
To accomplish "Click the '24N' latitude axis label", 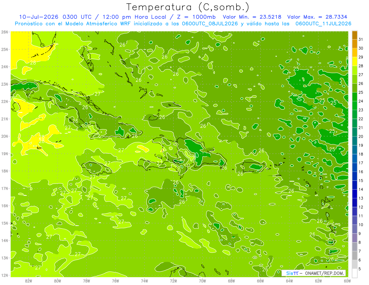I will click(x=4, y=67).
